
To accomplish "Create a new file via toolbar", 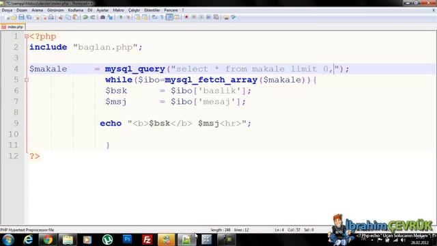I will click(8, 17).
